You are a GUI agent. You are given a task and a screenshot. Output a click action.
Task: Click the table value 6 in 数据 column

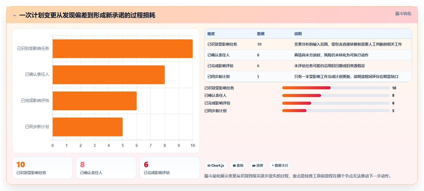click(258, 66)
